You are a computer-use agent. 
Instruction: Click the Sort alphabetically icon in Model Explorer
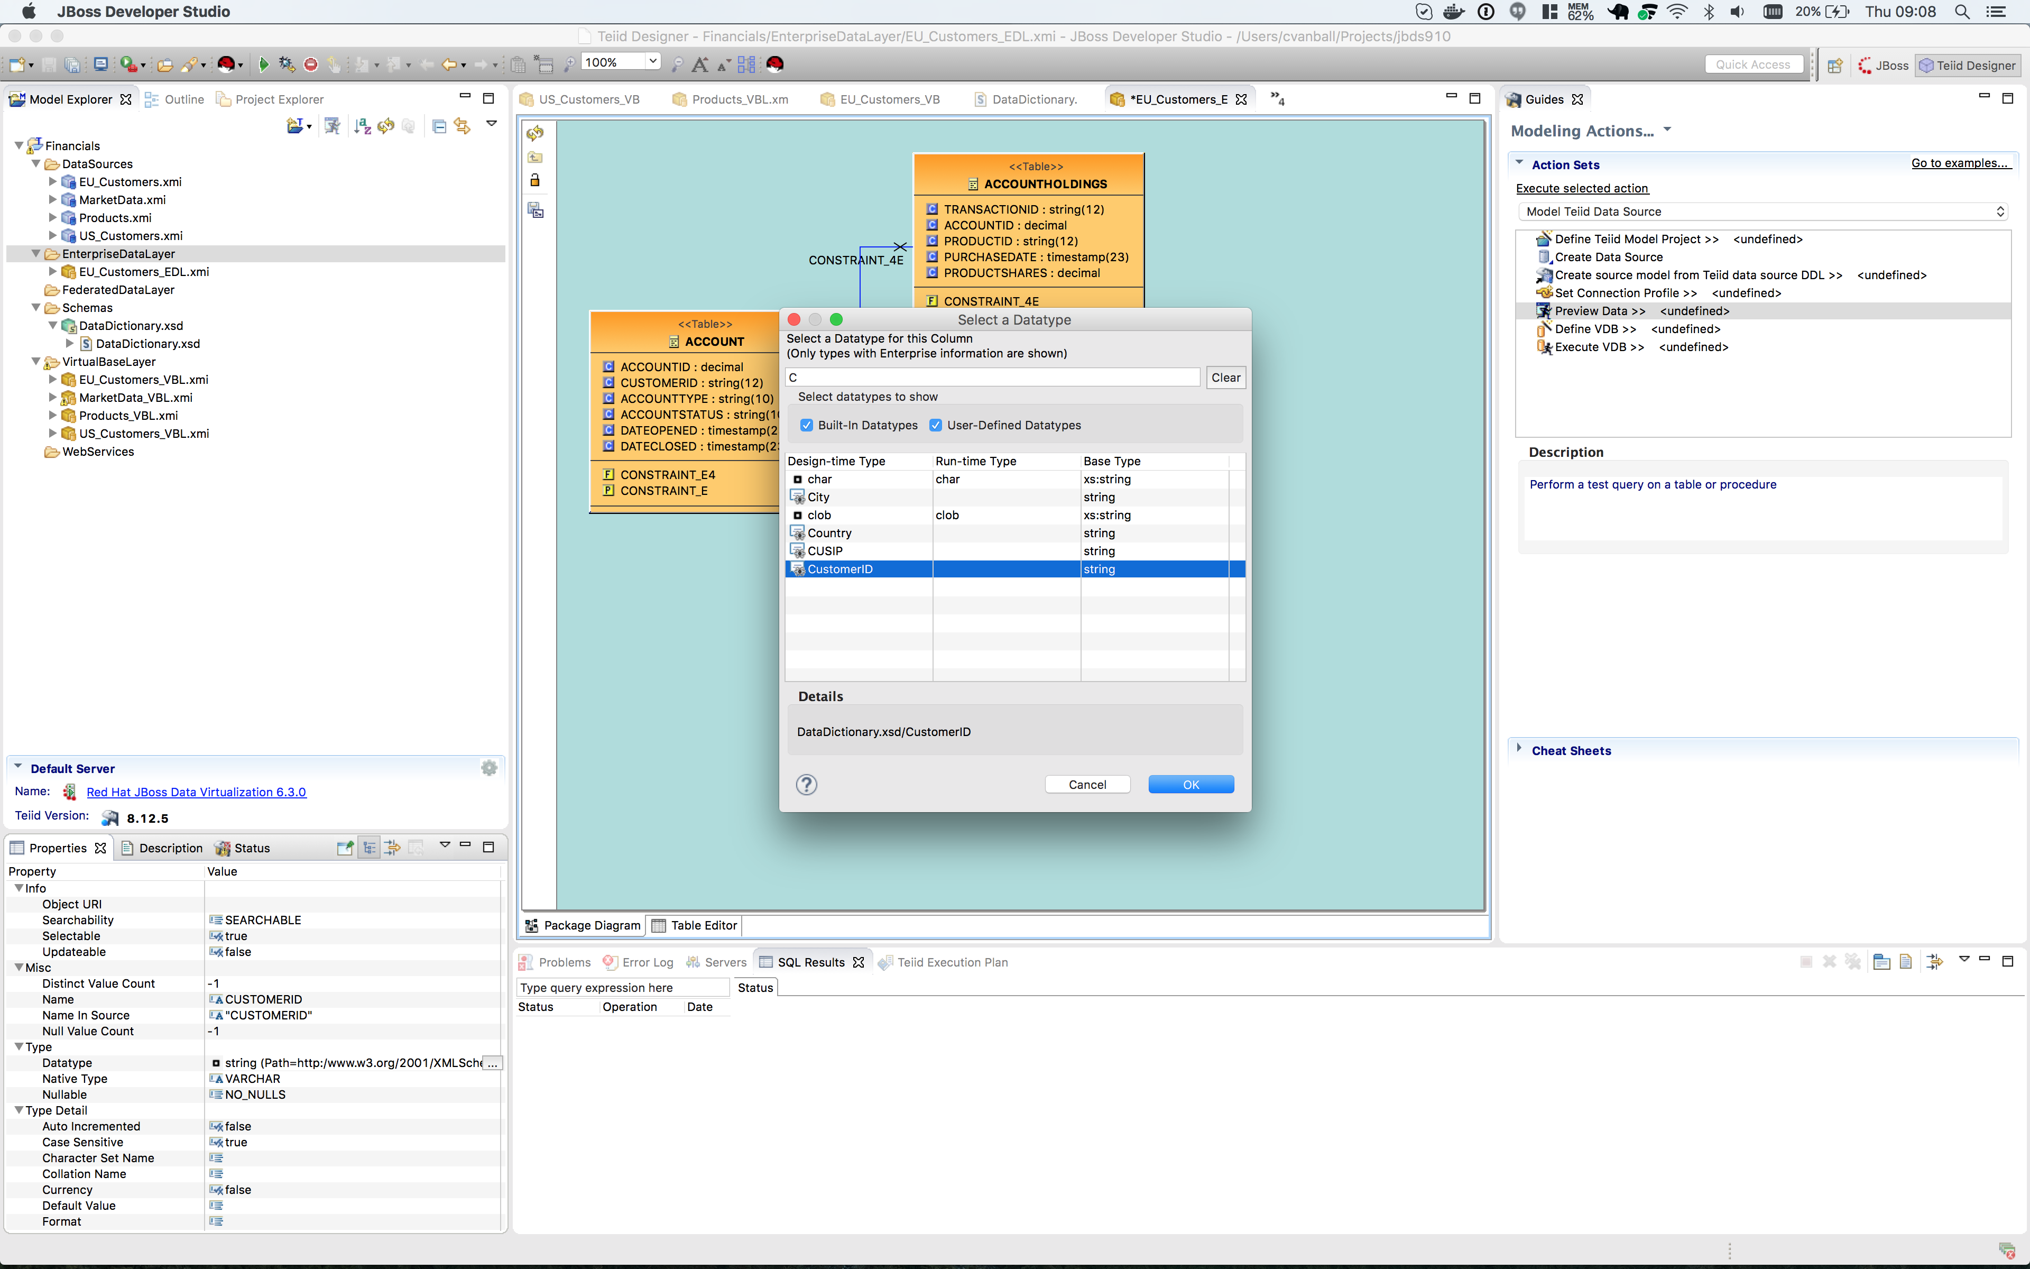click(362, 126)
